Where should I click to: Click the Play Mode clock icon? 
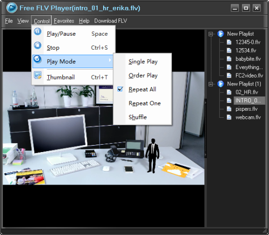[x=37, y=59]
